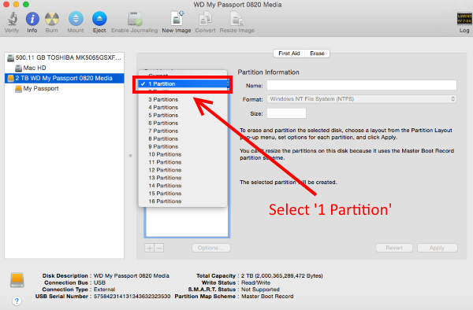Click the add partition plus button
473x310 pixels.
[150, 248]
